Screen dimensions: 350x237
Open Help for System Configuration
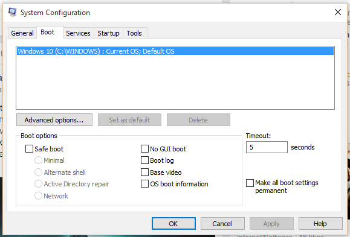tap(320, 223)
